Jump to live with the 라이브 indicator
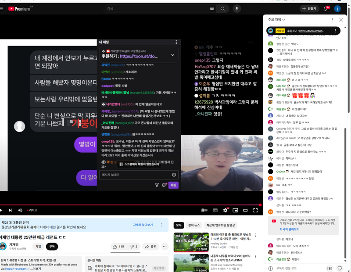 pos(32,210)
